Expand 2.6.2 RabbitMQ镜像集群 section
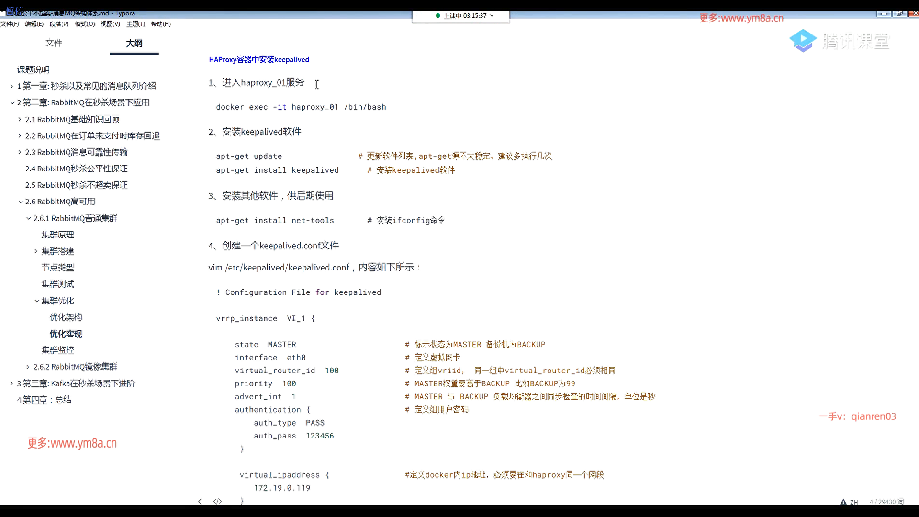 [28, 367]
